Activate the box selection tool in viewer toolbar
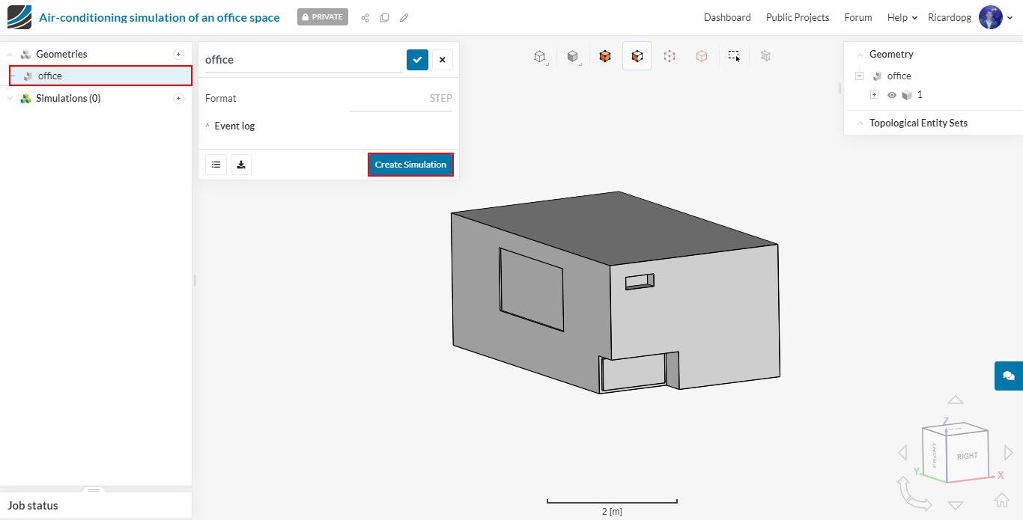Image resolution: width=1023 pixels, height=520 pixels. tap(734, 55)
